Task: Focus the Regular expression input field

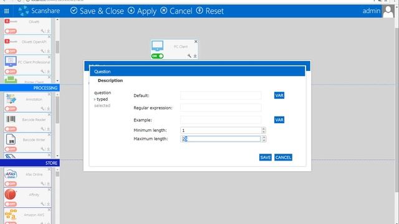Action: coord(221,108)
